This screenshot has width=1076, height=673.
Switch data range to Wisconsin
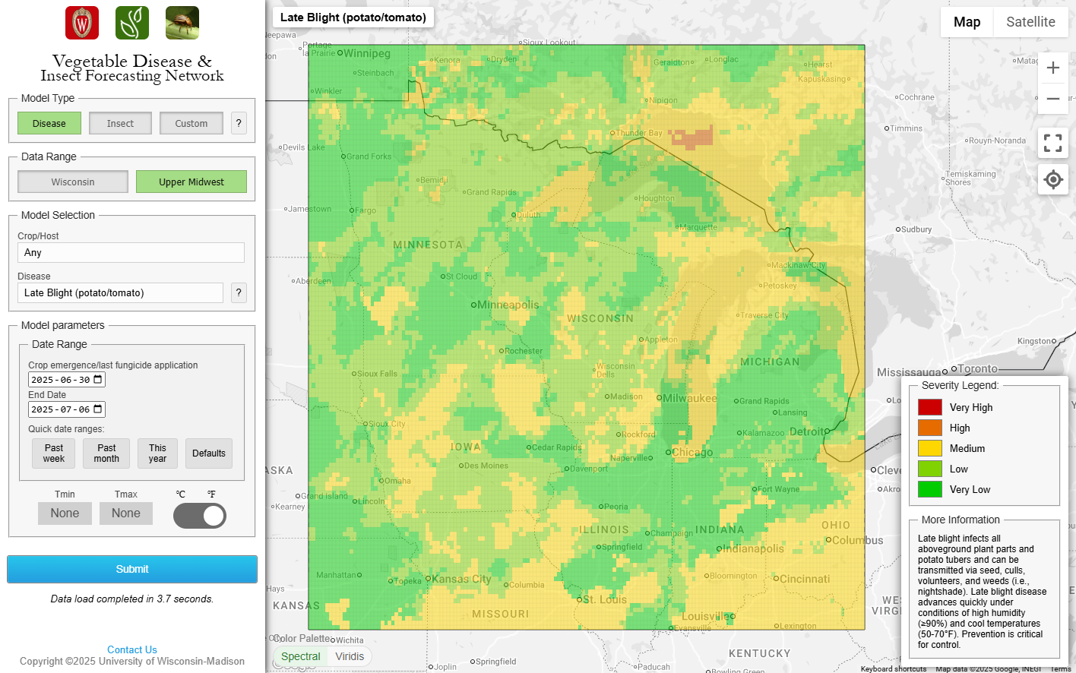coord(73,182)
